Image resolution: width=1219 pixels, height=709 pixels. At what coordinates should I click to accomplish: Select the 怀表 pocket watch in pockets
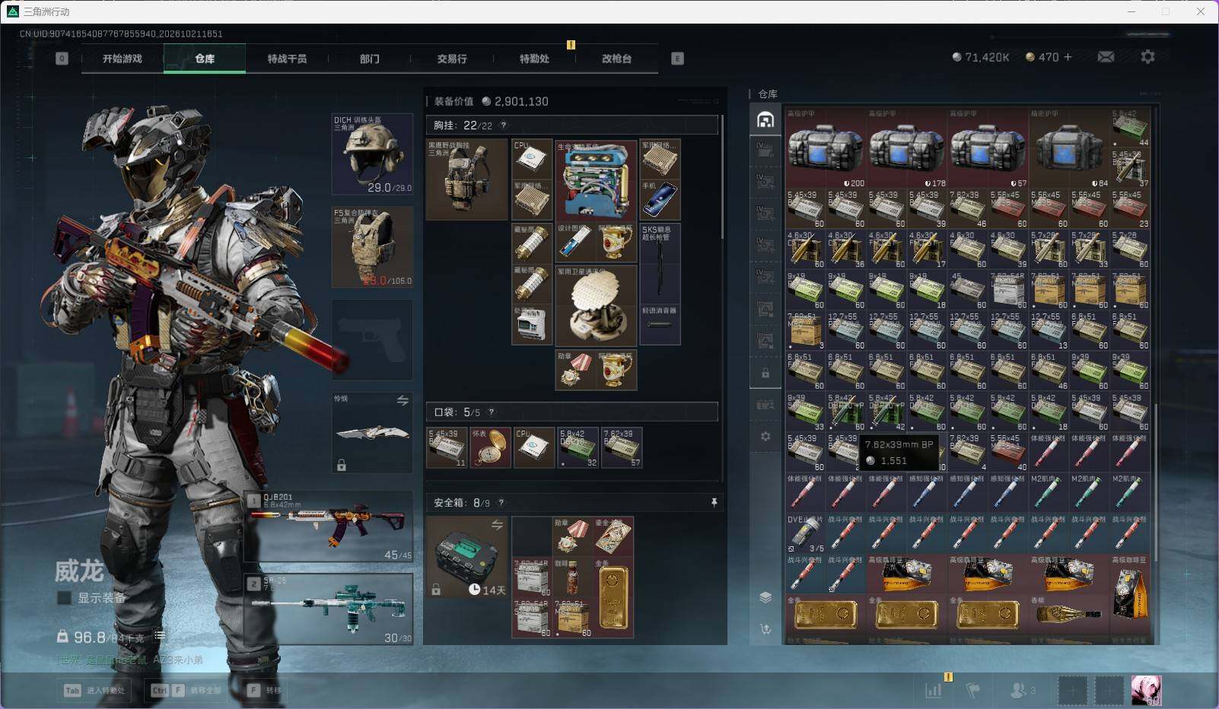click(491, 447)
